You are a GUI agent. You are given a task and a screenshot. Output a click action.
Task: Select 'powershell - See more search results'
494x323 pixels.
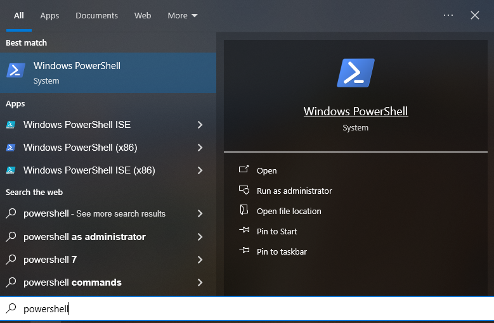(108, 213)
